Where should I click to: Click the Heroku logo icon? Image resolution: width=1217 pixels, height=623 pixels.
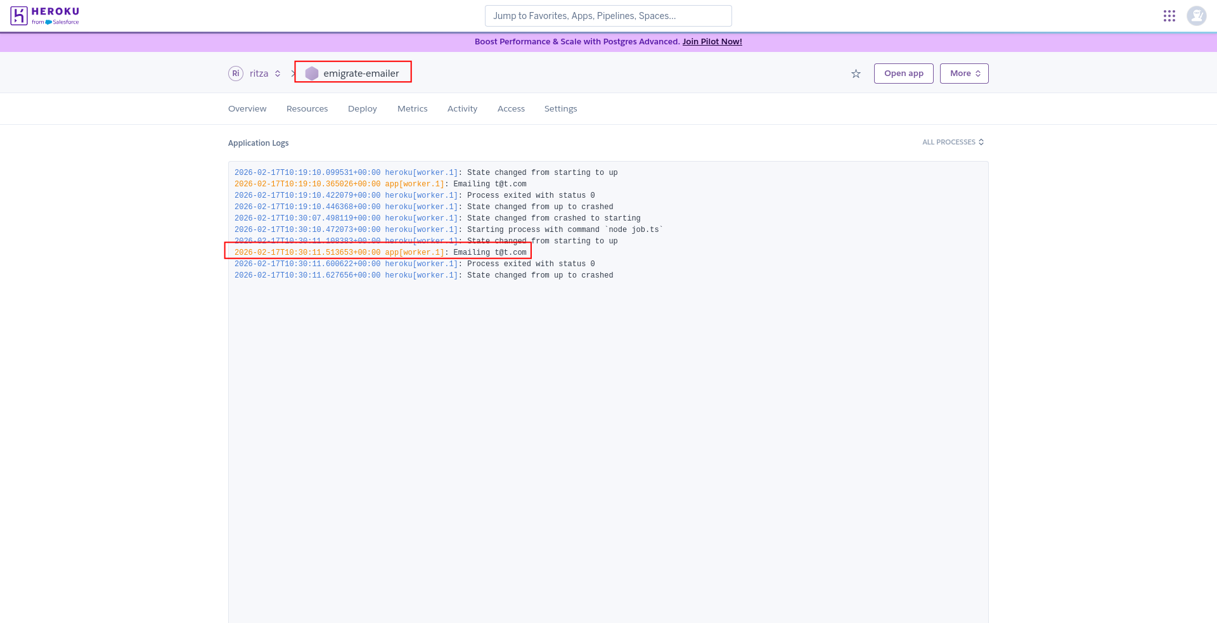pyautogui.click(x=19, y=15)
